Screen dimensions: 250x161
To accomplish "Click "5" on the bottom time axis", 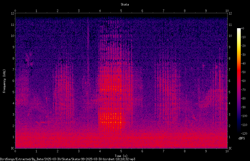I will [121, 151].
